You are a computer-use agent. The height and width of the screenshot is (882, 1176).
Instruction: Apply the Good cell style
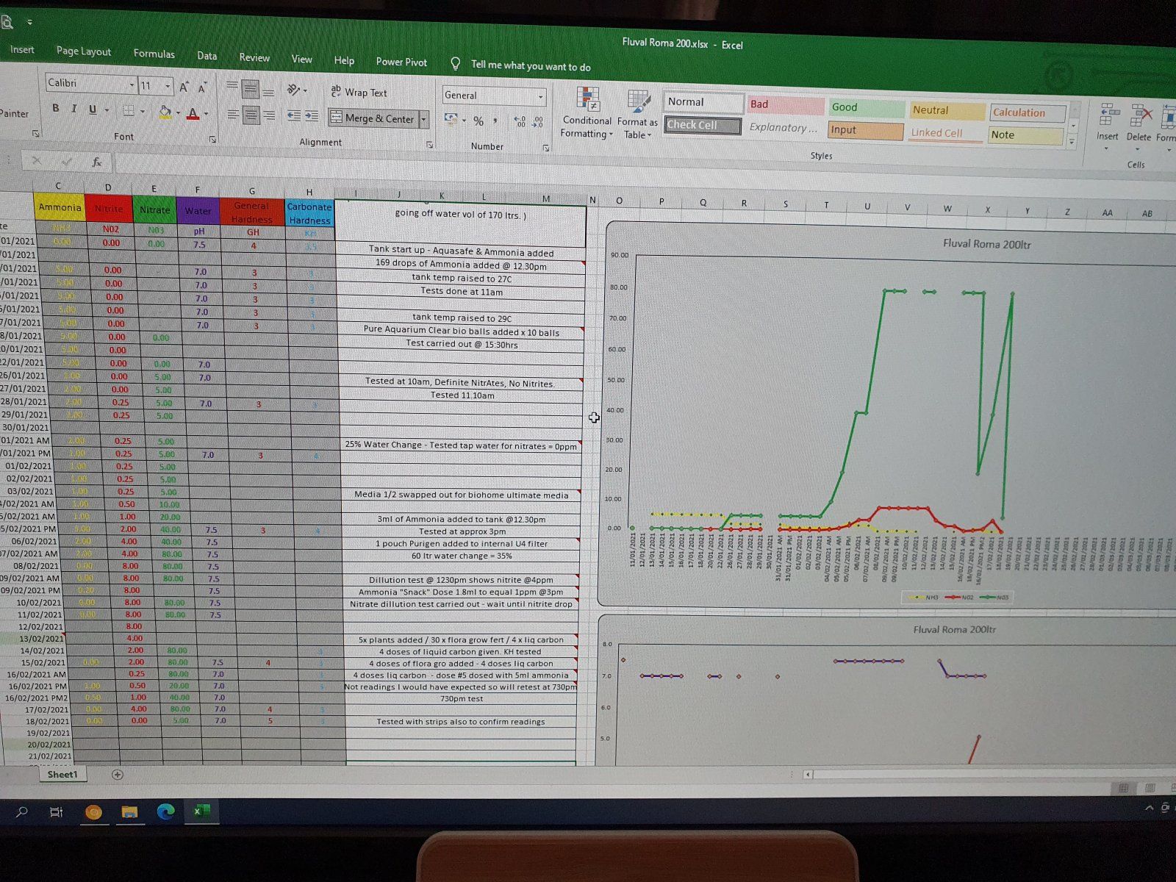point(867,107)
